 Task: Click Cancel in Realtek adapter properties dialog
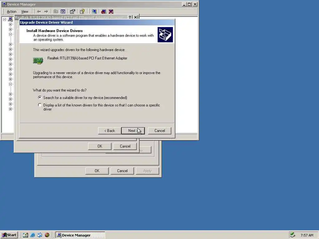(125, 146)
